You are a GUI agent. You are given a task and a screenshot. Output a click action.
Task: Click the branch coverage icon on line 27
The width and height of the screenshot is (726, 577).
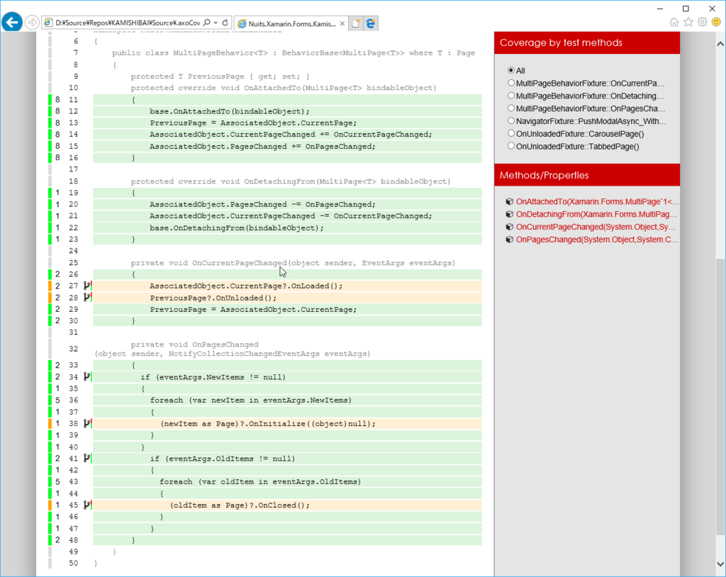tap(87, 286)
